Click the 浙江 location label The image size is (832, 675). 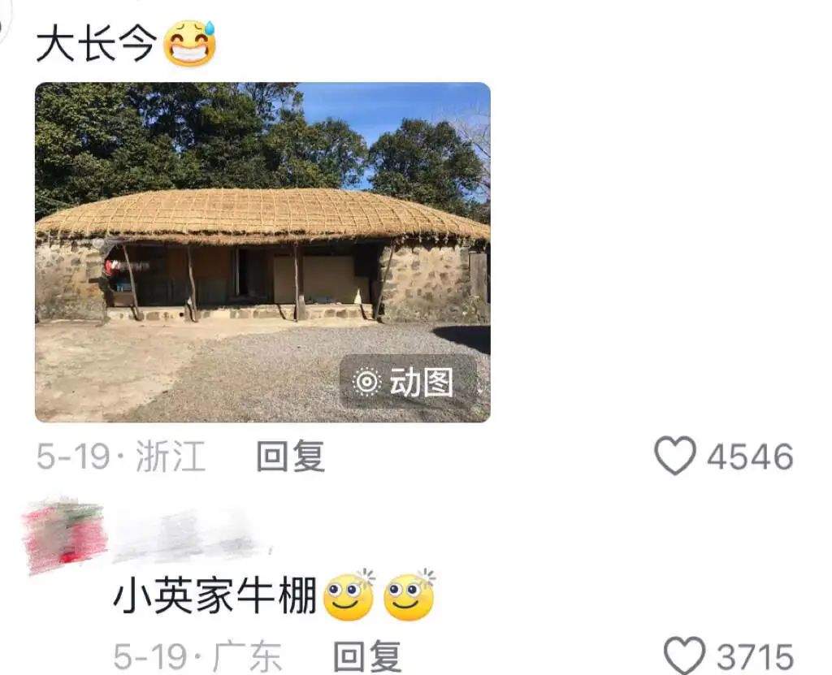pos(171,456)
